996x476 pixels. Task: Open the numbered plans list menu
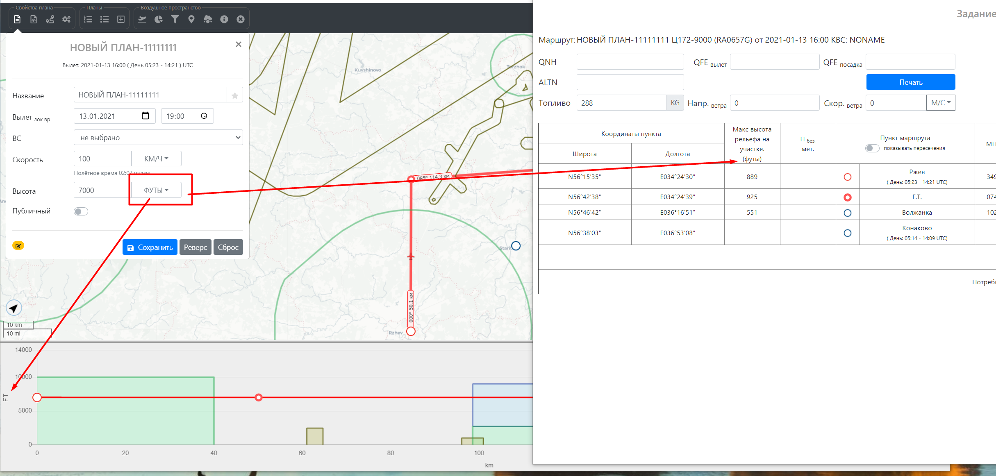tap(88, 19)
